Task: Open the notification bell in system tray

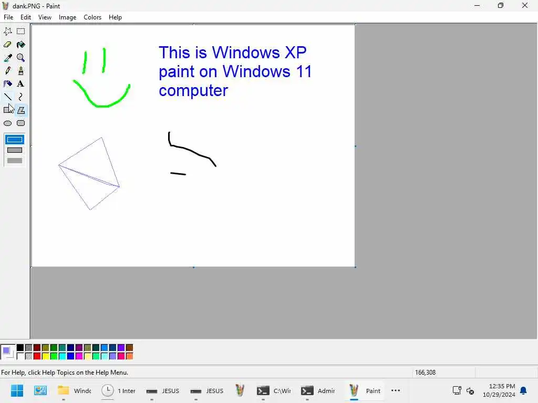Action: [x=524, y=390]
